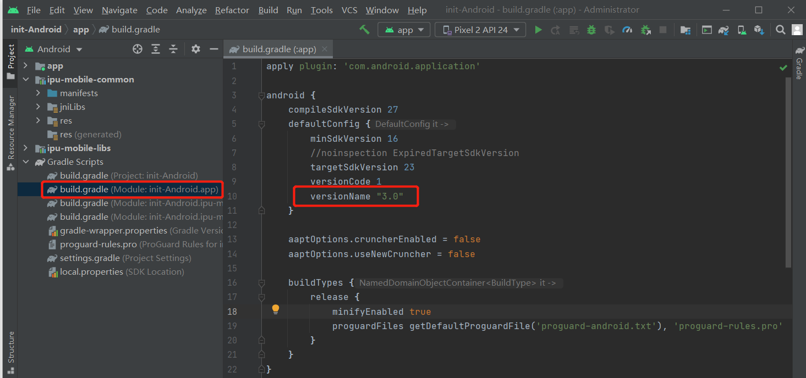
Task: Open the Pixel 2 API 24 device dropdown
Action: [480, 30]
